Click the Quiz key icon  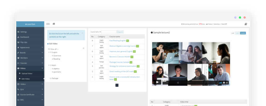[x=18, y=89]
